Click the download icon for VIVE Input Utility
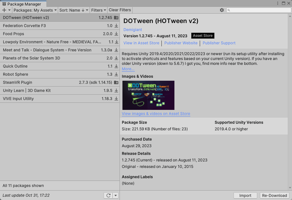The image size is (292, 200). (116, 99)
